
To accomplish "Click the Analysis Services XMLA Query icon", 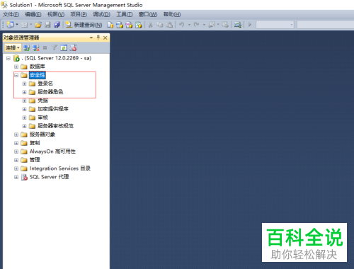I will coord(139,25).
